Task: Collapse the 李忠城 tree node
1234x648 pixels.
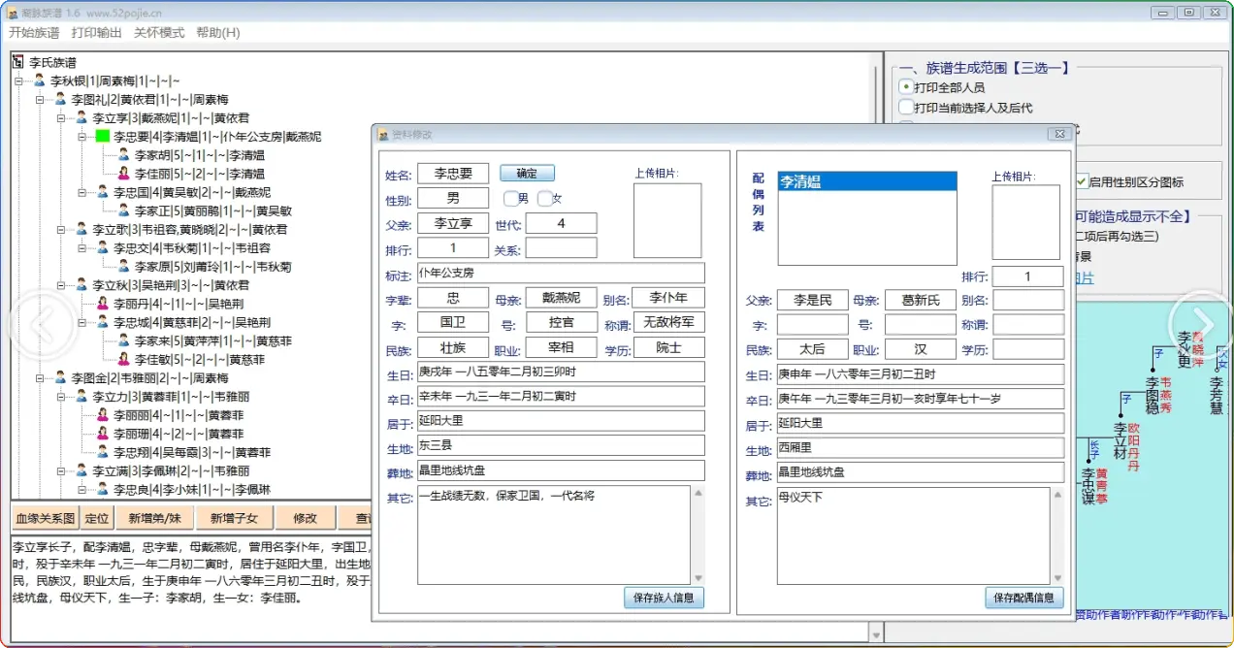Action: (x=81, y=322)
